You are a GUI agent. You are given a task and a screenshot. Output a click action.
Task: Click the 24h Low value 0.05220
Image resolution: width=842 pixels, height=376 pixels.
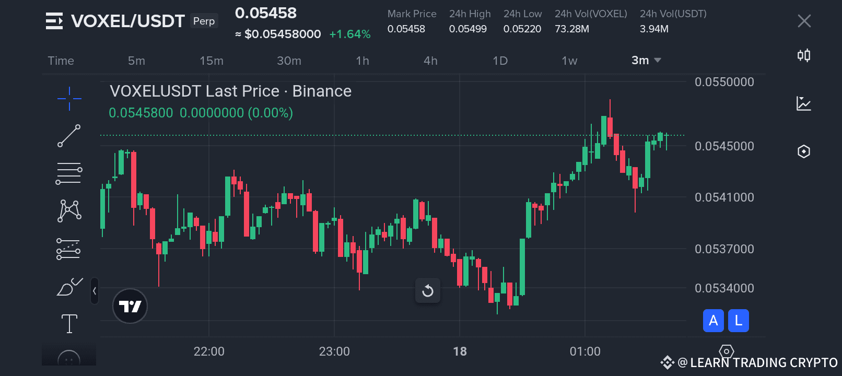click(522, 29)
